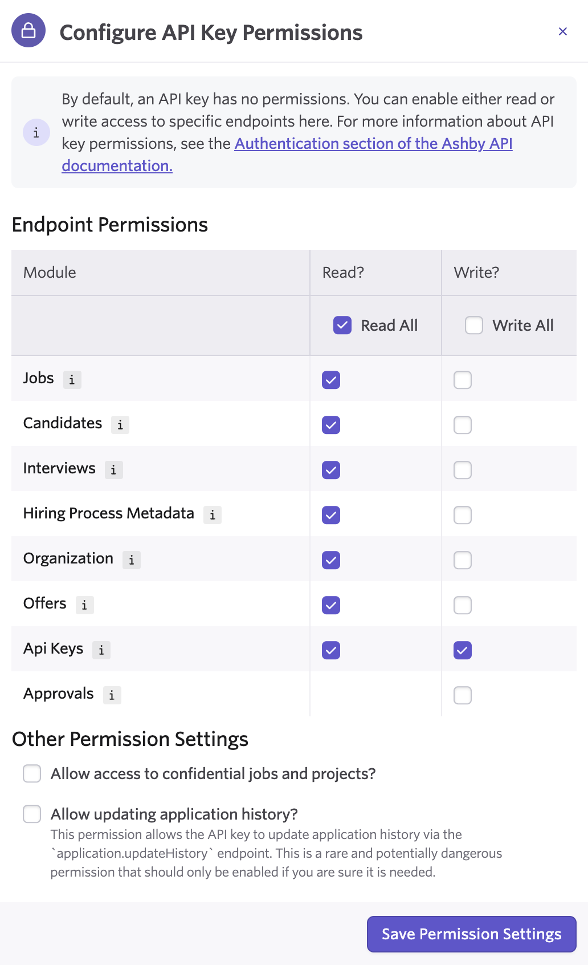This screenshot has height=965, width=588.
Task: Open the Interviews info tooltip icon
Action: 113,470
